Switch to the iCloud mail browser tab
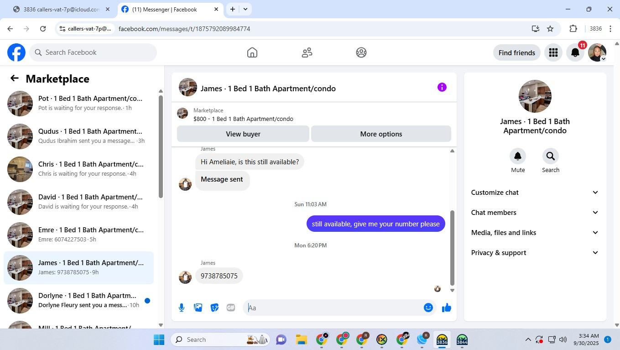The image size is (620, 350). coord(62,9)
